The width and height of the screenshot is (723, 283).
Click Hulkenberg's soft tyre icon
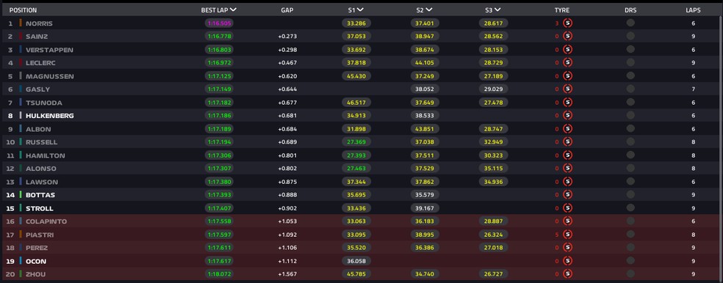[x=568, y=116]
